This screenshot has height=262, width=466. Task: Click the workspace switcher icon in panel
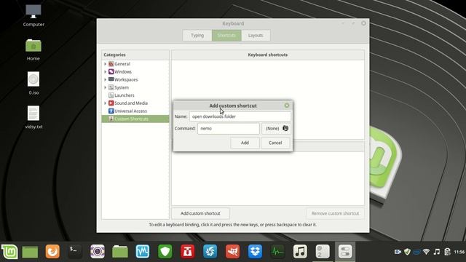click(x=323, y=252)
